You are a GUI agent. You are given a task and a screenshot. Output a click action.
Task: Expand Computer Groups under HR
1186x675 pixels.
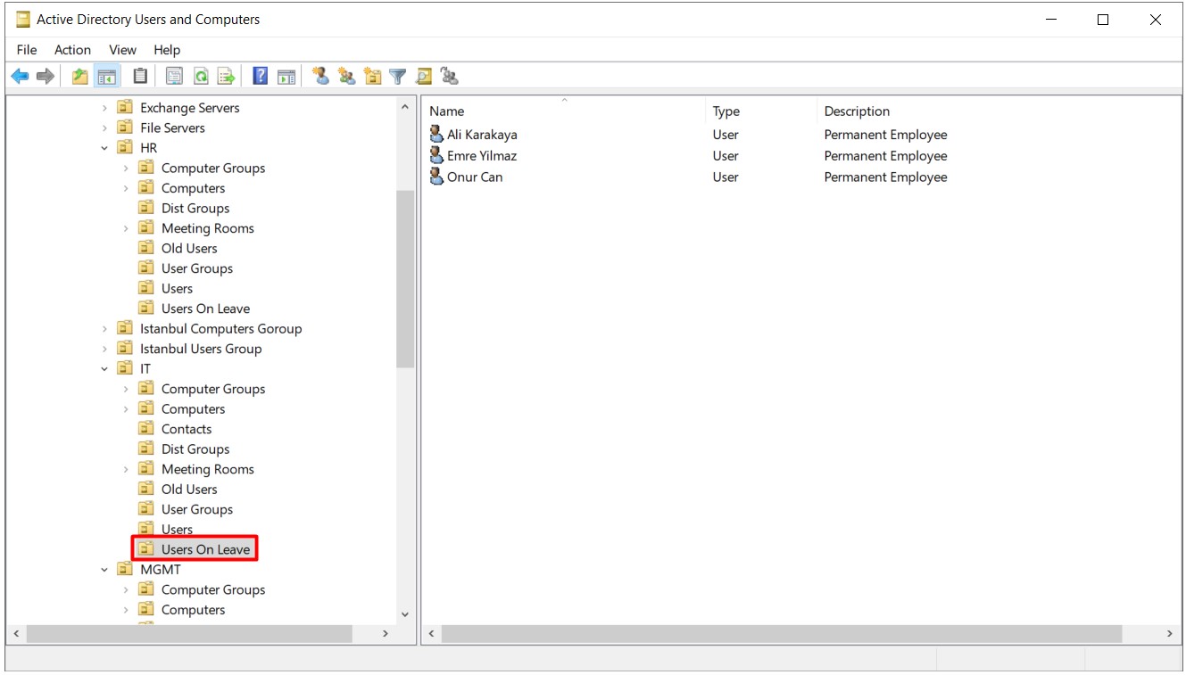[x=126, y=168]
